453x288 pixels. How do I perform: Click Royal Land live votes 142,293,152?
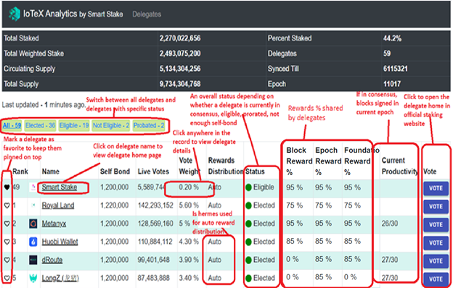[x=155, y=206]
